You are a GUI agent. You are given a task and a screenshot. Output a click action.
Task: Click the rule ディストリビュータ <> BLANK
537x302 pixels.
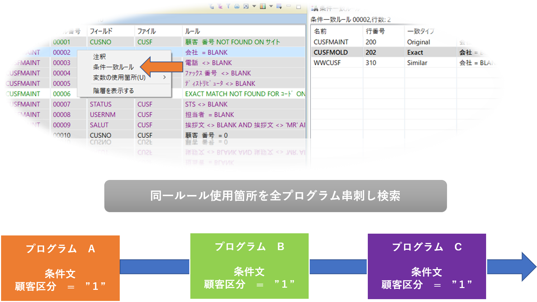pyautogui.click(x=220, y=83)
